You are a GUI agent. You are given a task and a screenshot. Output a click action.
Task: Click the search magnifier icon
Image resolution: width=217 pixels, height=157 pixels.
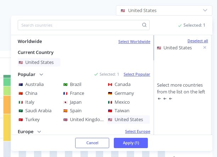pyautogui.click(x=144, y=25)
